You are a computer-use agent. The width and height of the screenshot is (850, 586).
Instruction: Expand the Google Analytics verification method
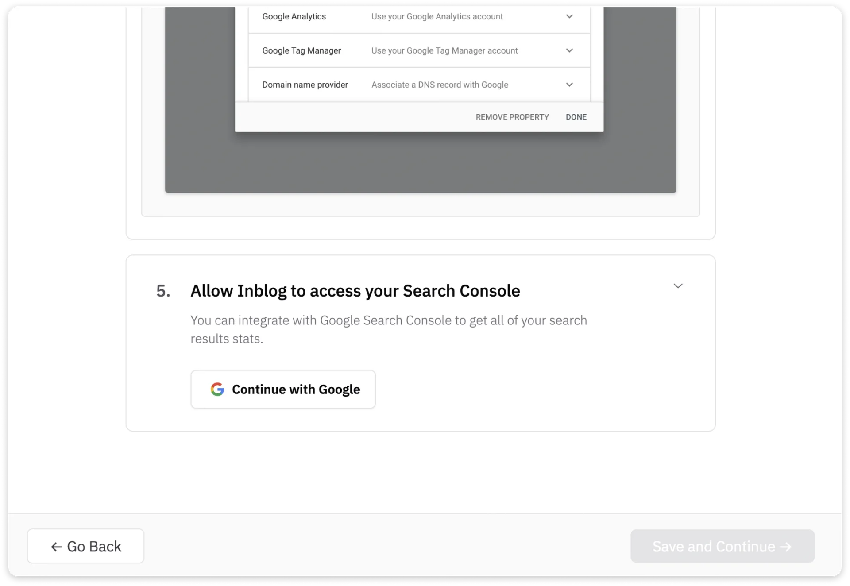[569, 16]
